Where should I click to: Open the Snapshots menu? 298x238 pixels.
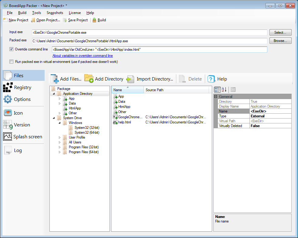(x=55, y=13)
